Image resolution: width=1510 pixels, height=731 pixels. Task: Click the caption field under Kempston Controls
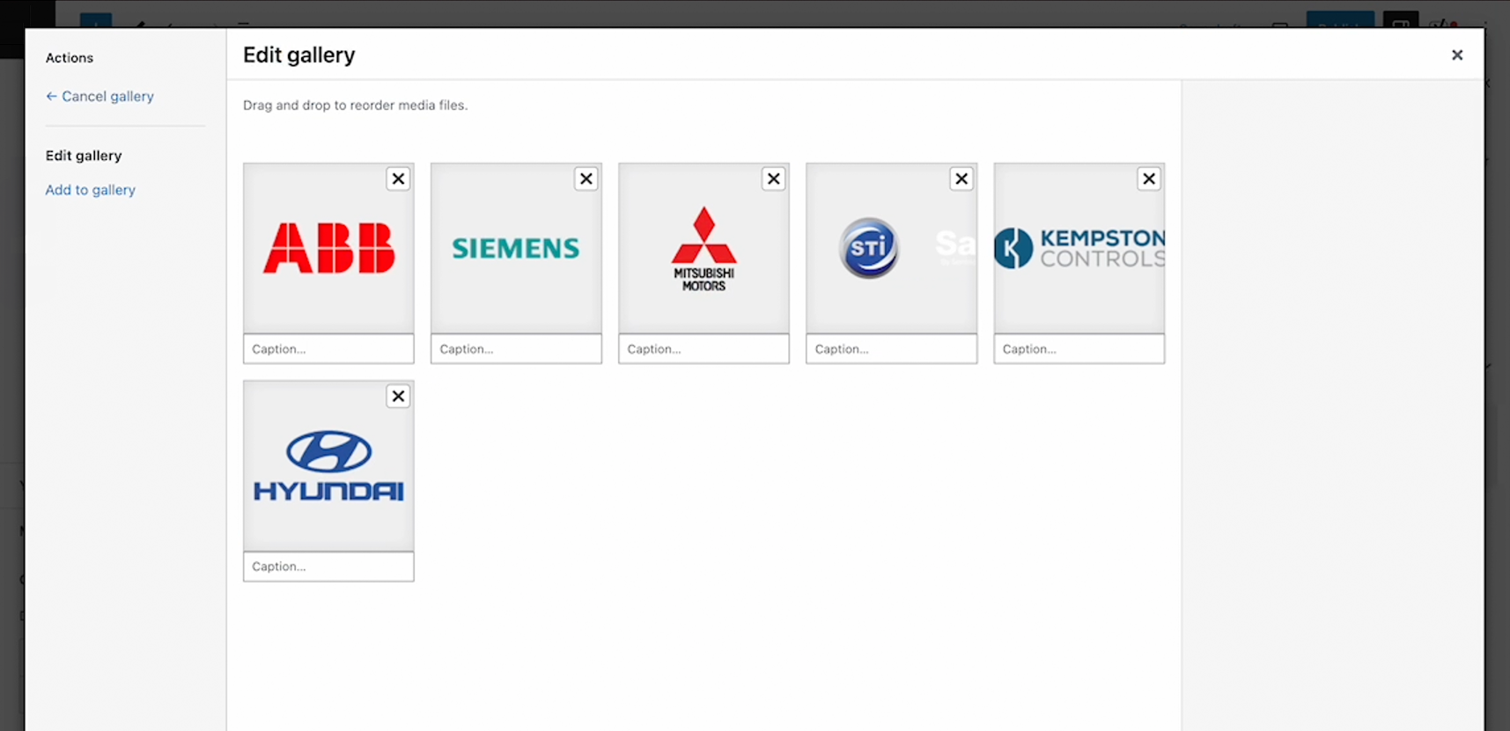1079,348
